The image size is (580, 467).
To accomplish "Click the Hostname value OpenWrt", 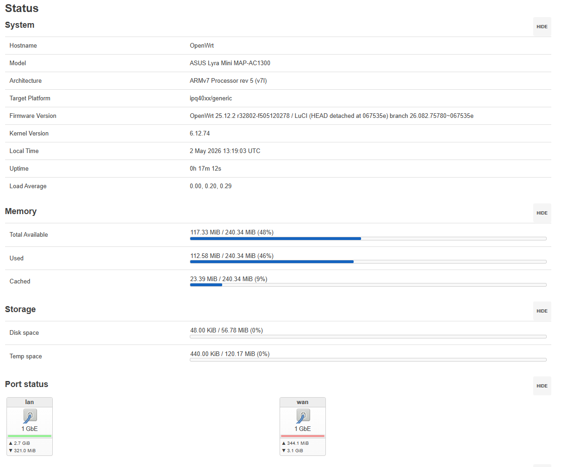I will coord(202,46).
